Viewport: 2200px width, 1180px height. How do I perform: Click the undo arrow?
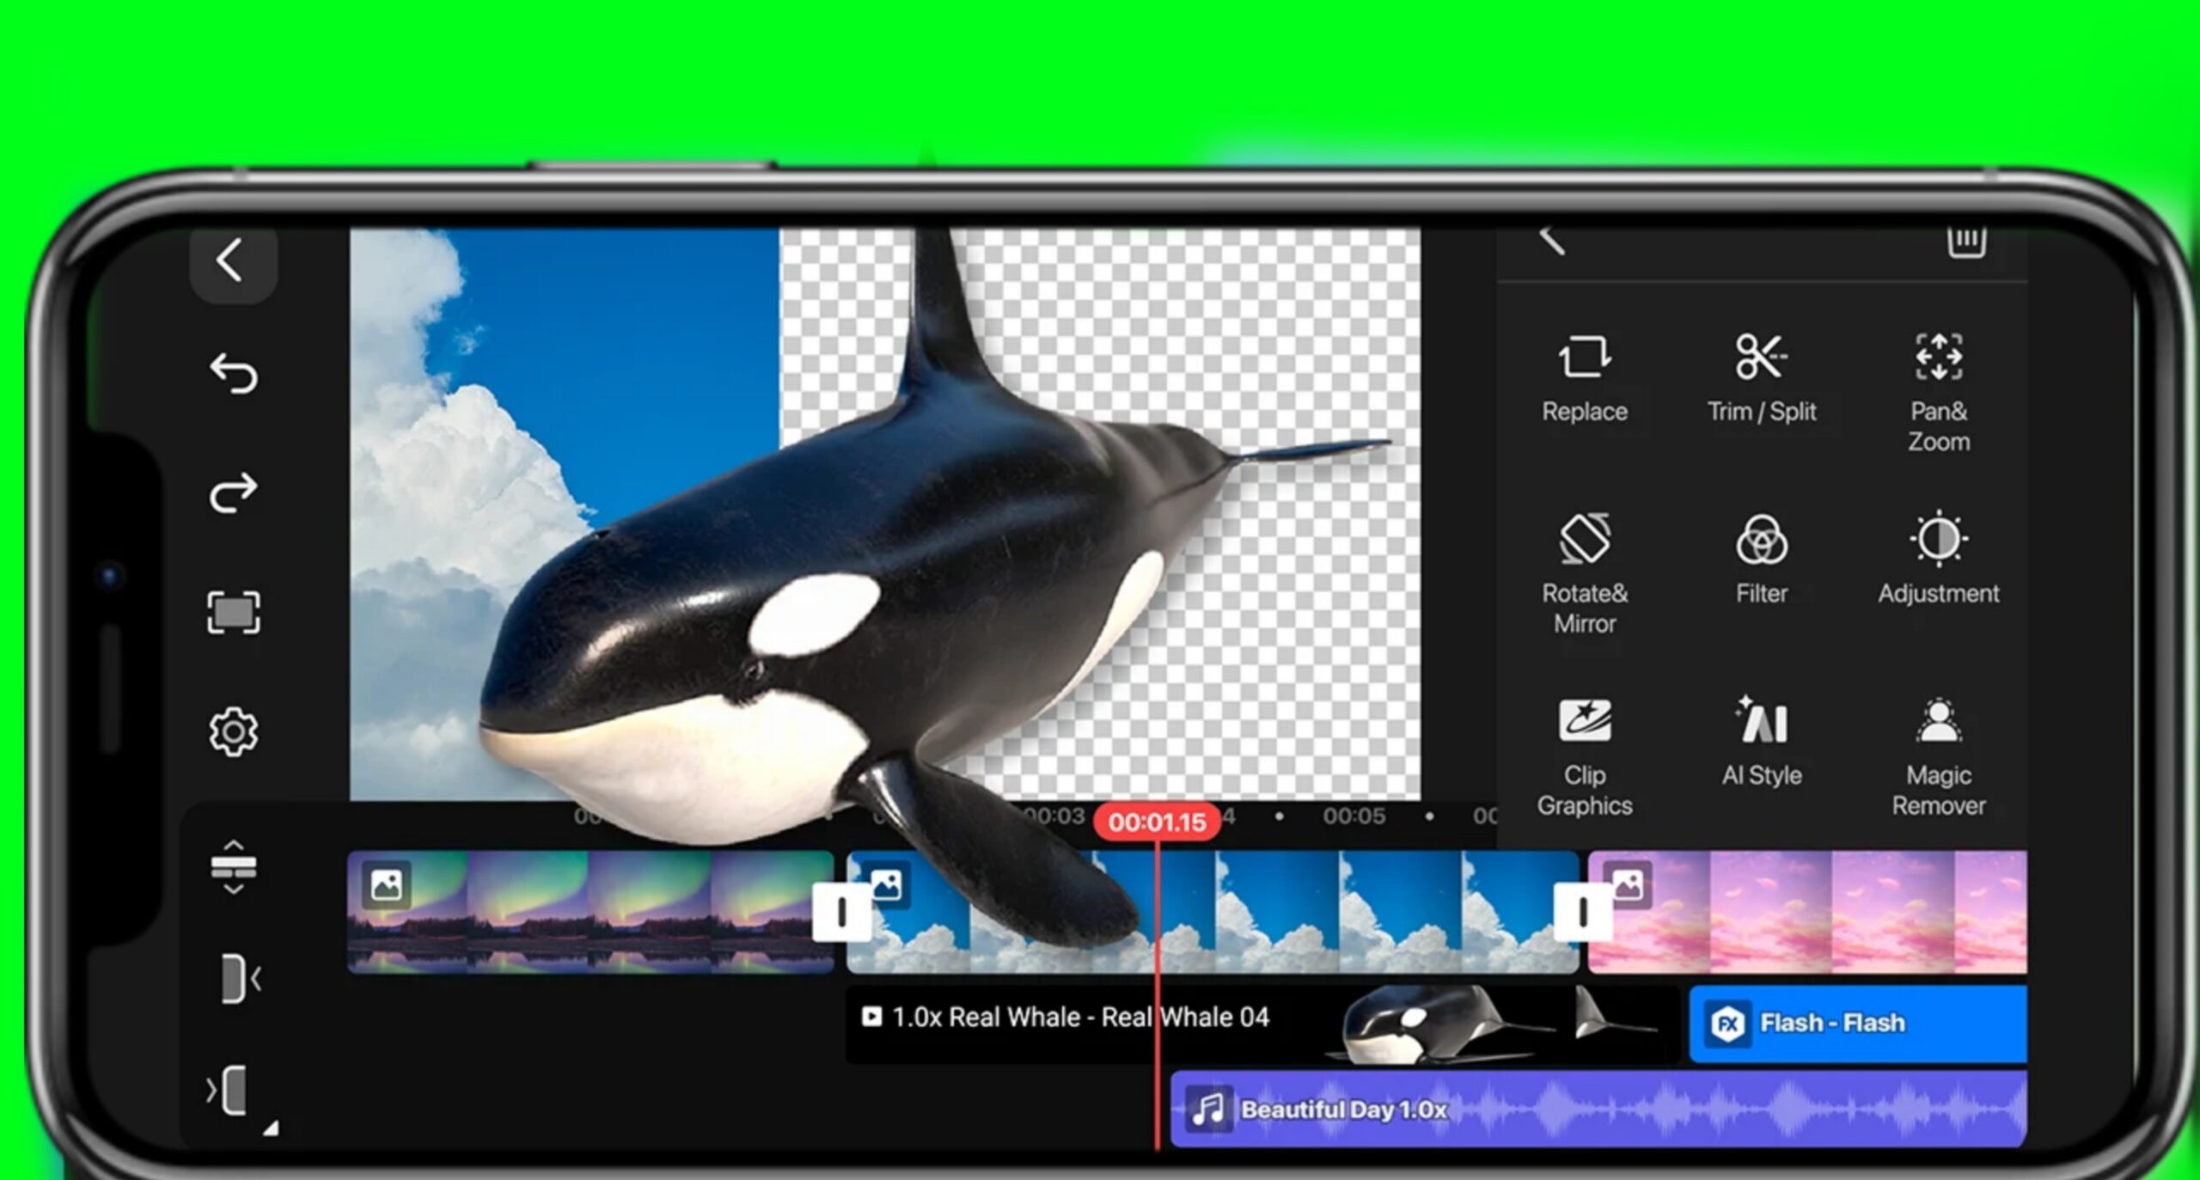(x=233, y=373)
